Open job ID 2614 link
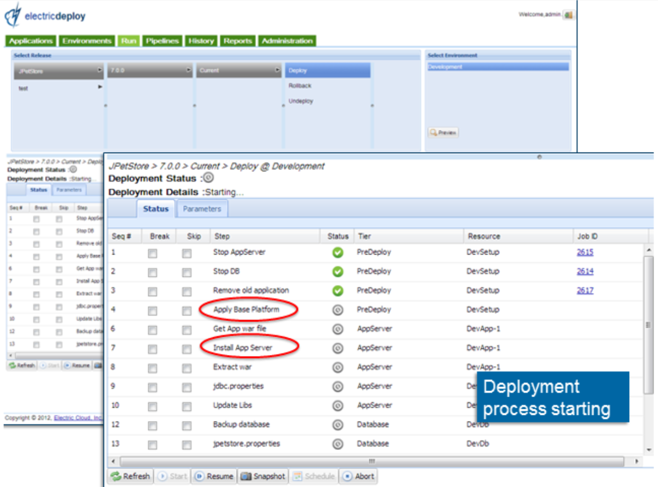Image resolution: width=658 pixels, height=487 pixels. 585,271
